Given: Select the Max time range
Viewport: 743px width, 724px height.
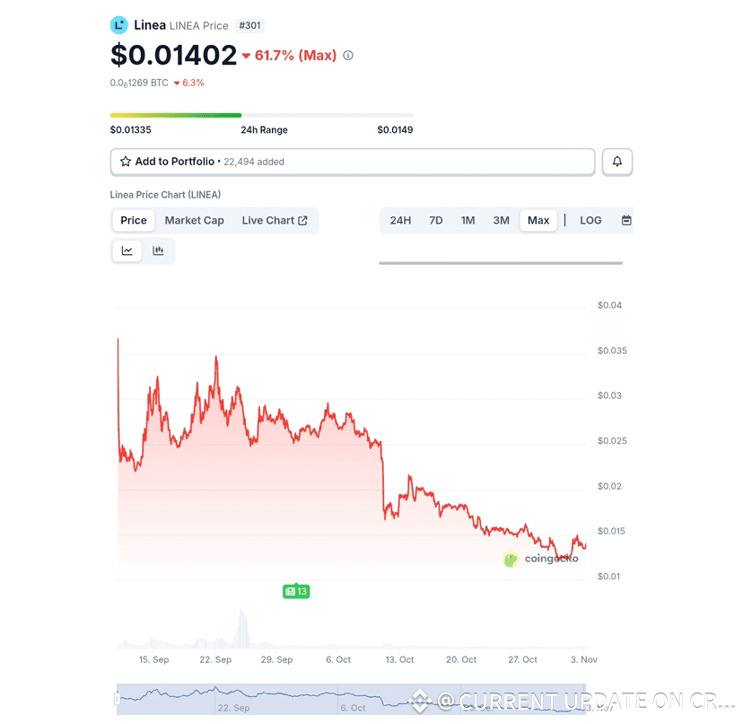Looking at the screenshot, I should [x=538, y=220].
